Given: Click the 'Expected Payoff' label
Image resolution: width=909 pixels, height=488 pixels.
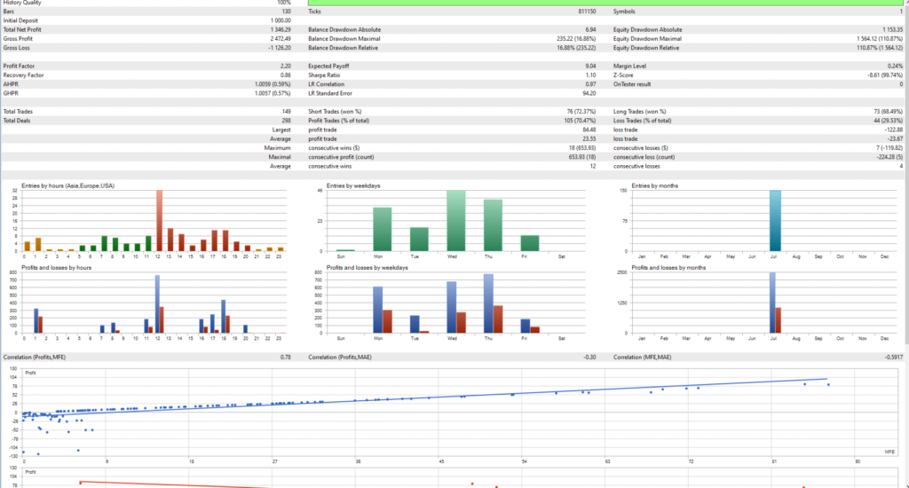Looking at the screenshot, I should 328,66.
